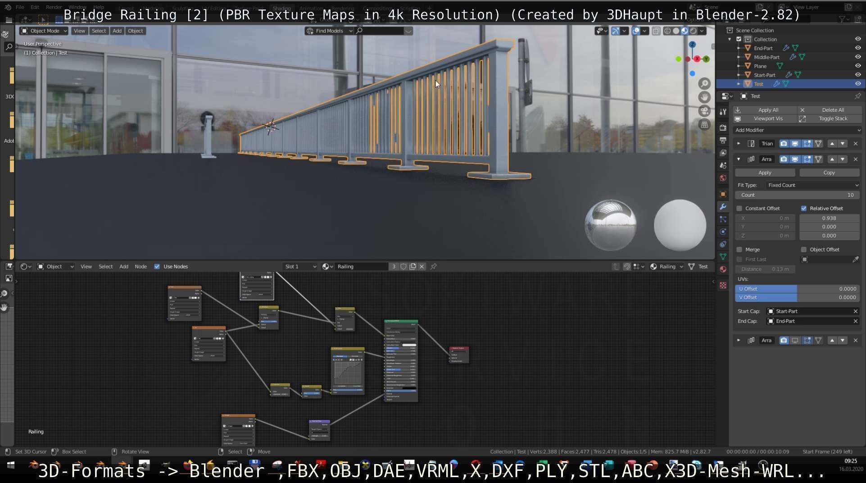Toggle camera view gizmo in viewport
The width and height of the screenshot is (866, 483).
[704, 111]
